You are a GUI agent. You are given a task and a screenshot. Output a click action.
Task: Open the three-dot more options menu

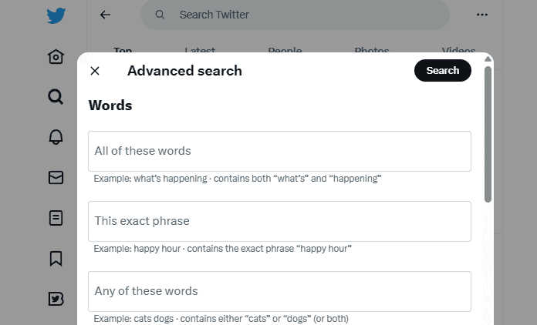click(482, 15)
